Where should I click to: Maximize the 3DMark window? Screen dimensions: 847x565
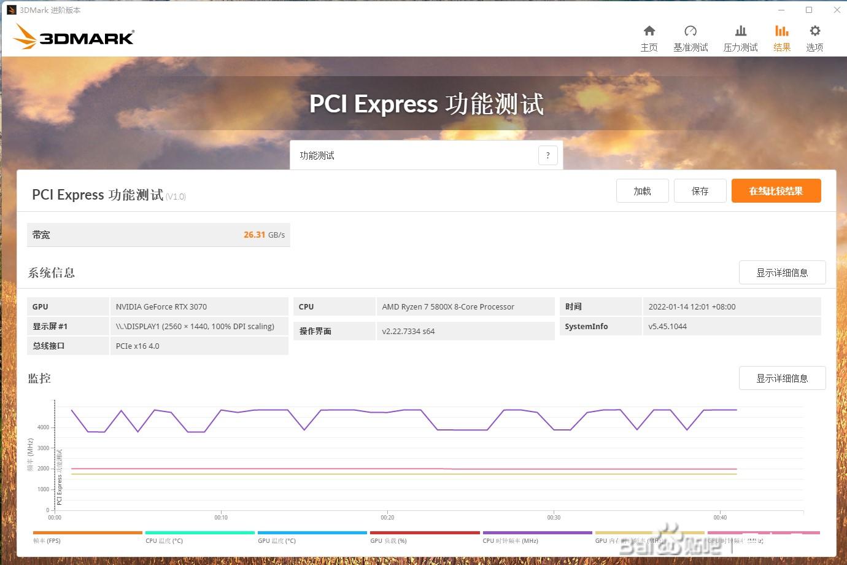point(809,10)
